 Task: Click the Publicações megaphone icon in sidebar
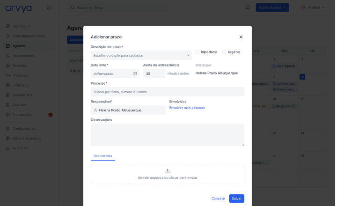[8, 115]
